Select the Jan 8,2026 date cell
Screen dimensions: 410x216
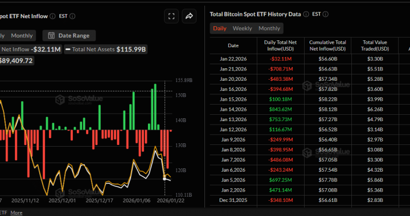(233, 149)
